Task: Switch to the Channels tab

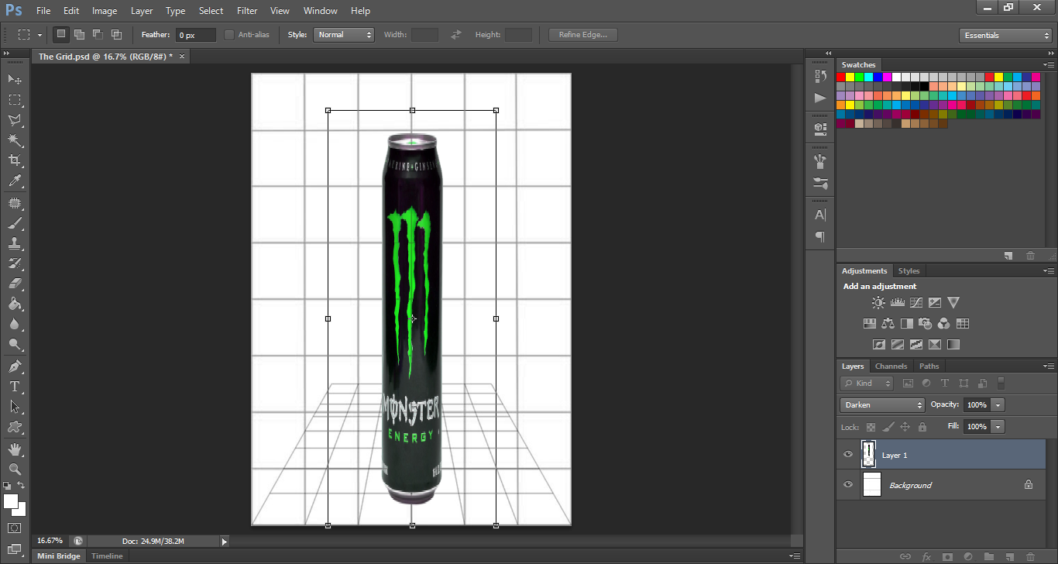Action: (891, 366)
